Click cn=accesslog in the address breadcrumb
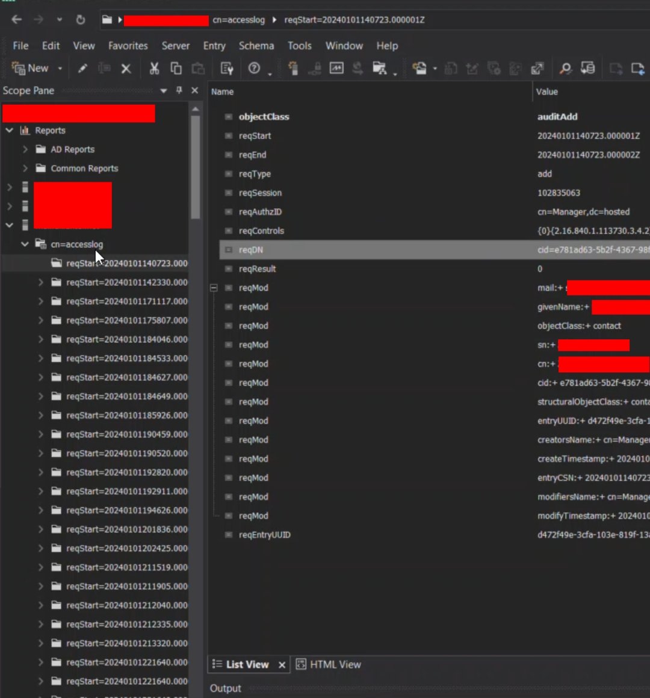The width and height of the screenshot is (650, 698). coord(238,20)
